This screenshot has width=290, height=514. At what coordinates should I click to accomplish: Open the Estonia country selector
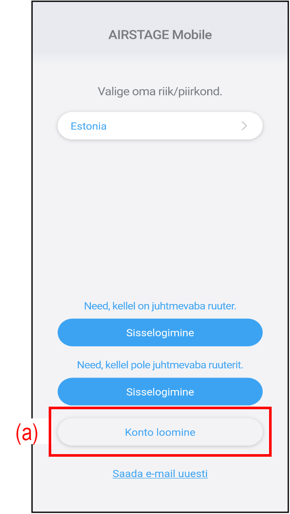point(160,126)
